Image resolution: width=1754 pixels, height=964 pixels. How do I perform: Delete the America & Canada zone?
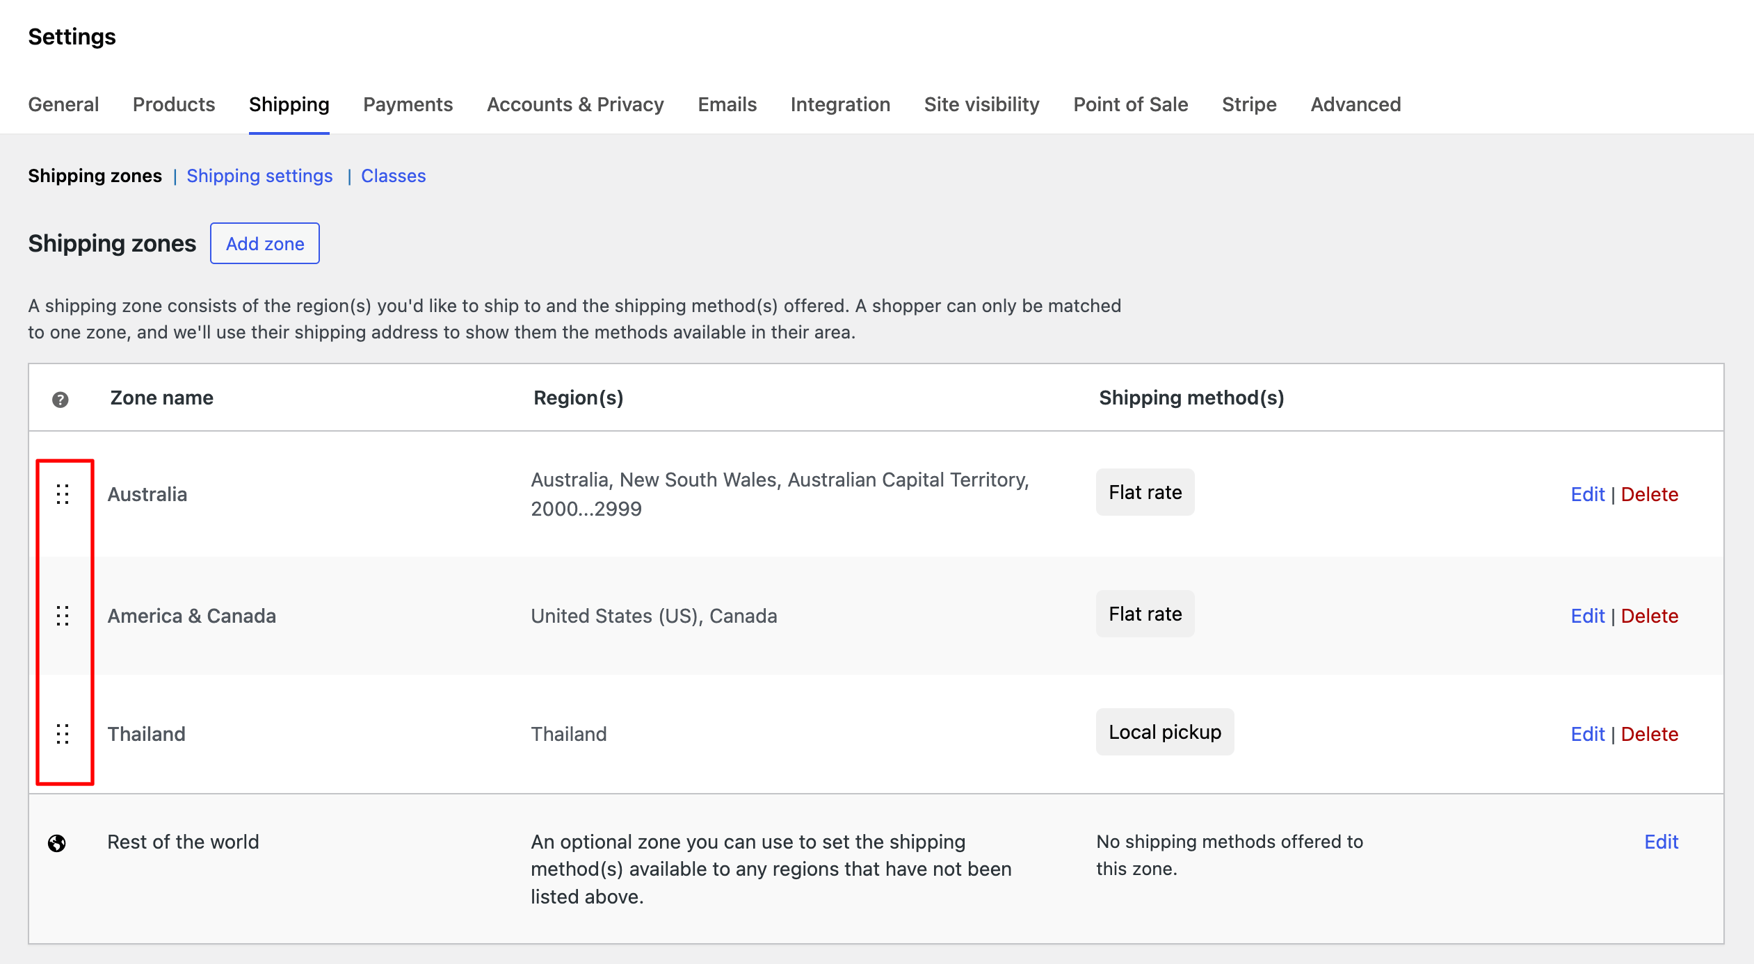[1650, 615]
